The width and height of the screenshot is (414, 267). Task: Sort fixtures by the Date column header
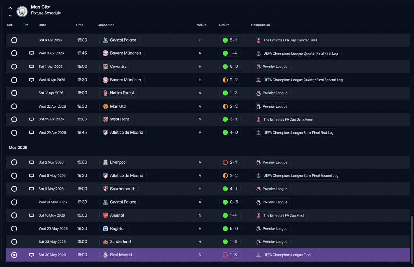click(x=42, y=25)
